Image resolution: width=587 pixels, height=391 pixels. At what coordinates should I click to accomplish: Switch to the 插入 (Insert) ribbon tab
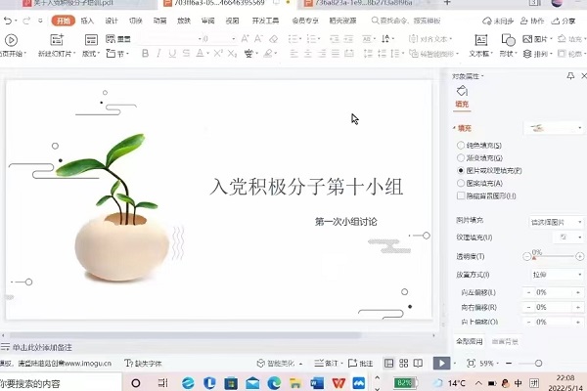pos(88,20)
